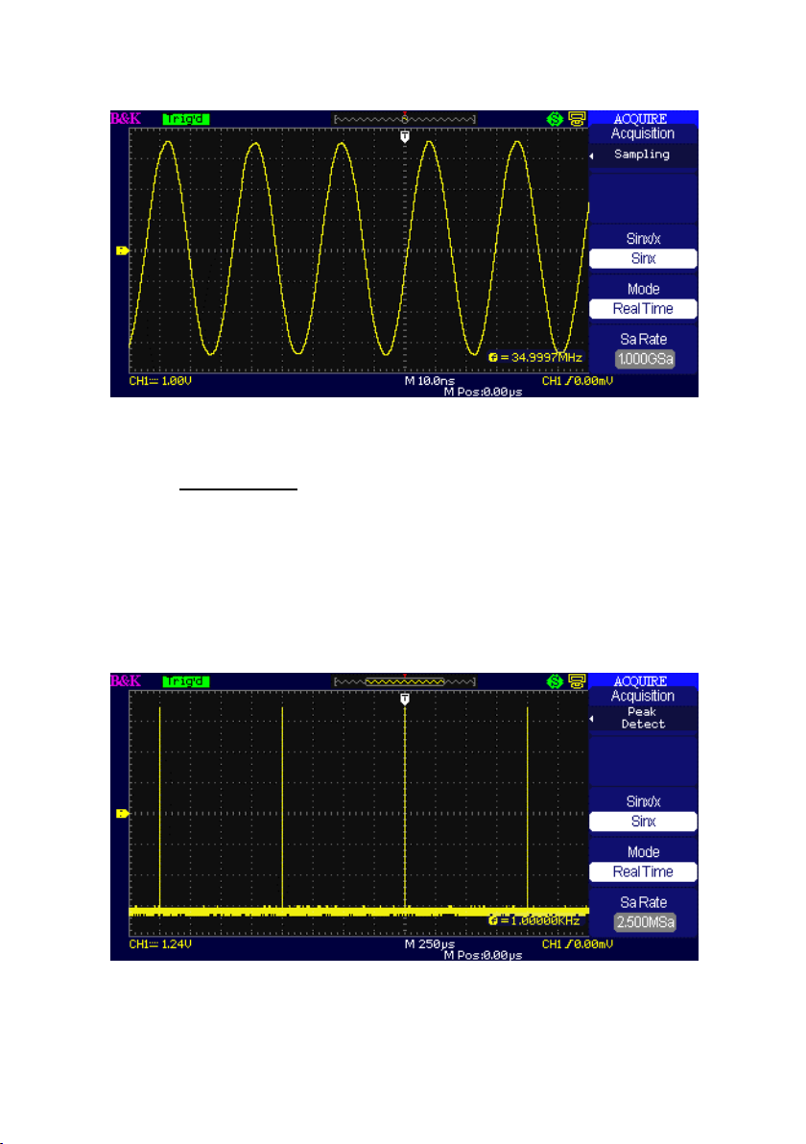Image resolution: width=806 pixels, height=1144 pixels.
Task: Click the Trig'd status on the Sampling scope screen
Action: coord(186,119)
